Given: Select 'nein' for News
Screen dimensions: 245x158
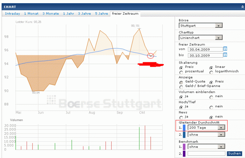Looking at the screenshot, I should point(211,117).
